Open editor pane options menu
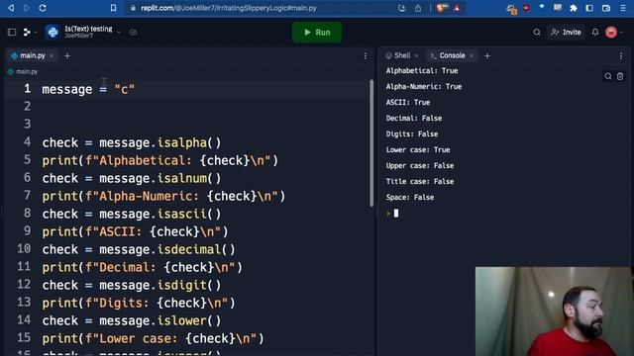Viewport: 634px width, 356px height. 366,56
